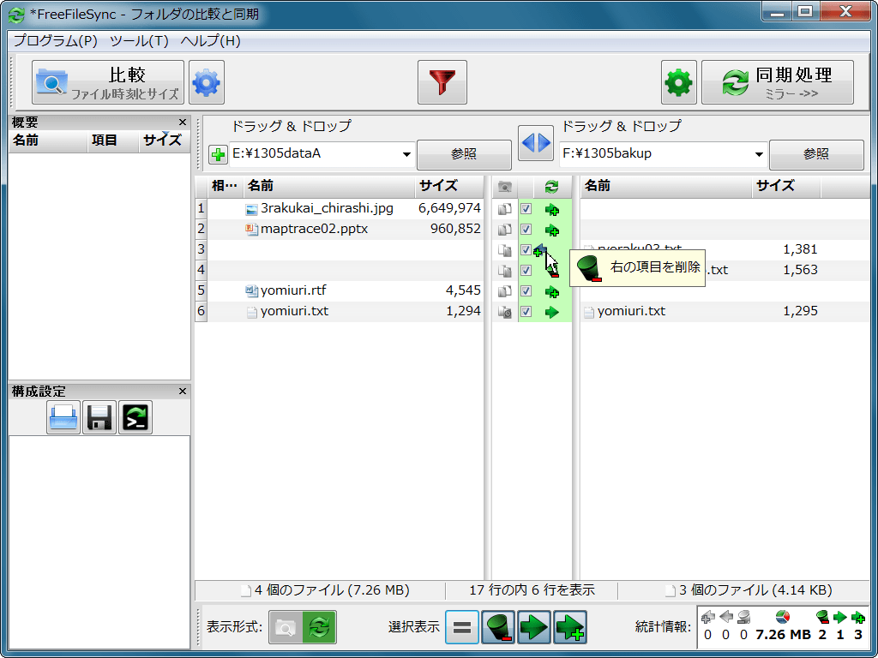Screen dimensions: 878x658
Task: Click 7.26 MB statistics value
Action: click(x=783, y=635)
